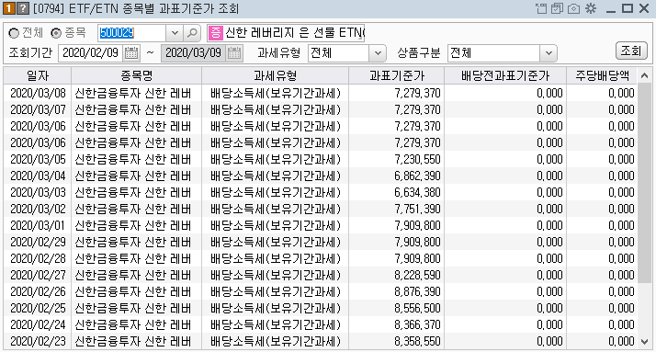Select the row dated 2020/03/08
Image resolution: width=656 pixels, height=352 pixels.
tap(320, 93)
